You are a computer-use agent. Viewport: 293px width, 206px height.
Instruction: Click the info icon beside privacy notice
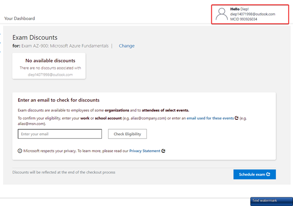coord(20,151)
